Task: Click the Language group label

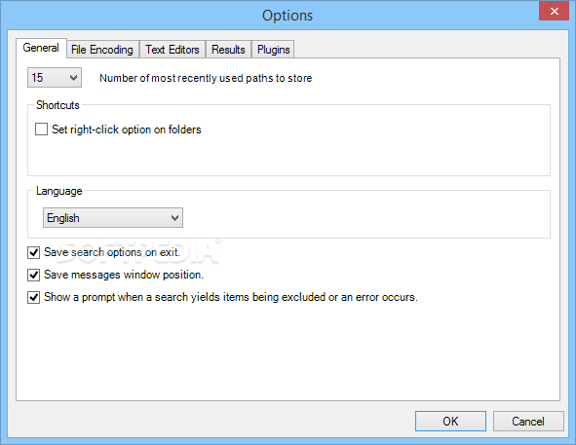Action: (59, 191)
